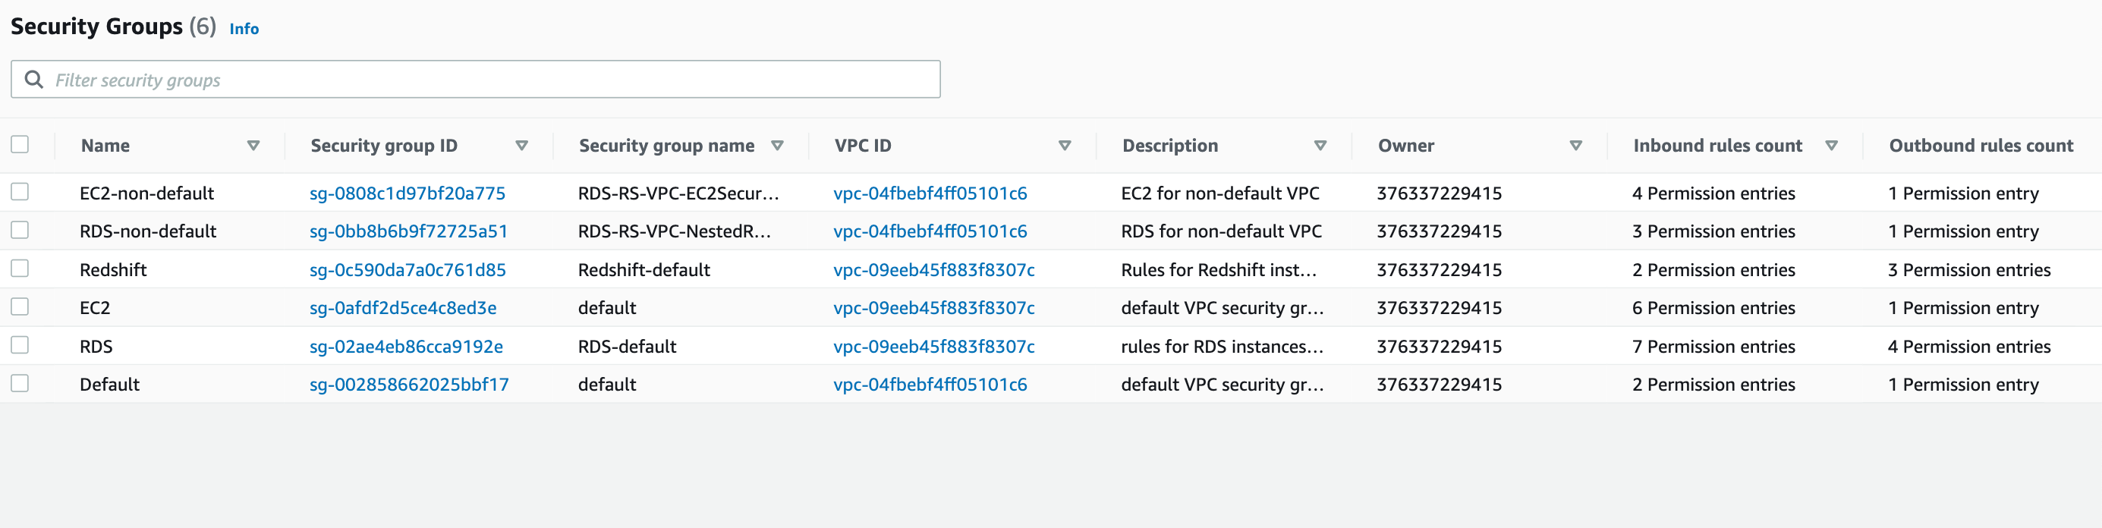Screen dimensions: 2102x528
Task: Sort by Owner column arrow
Action: pyautogui.click(x=1575, y=145)
